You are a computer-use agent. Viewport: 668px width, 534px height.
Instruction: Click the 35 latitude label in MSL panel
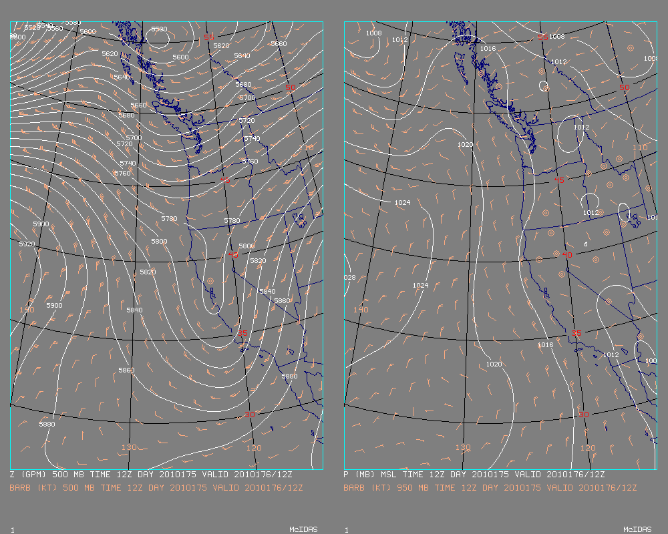click(x=576, y=333)
